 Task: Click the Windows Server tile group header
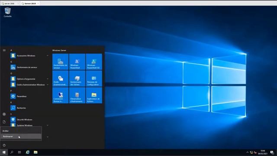point(59,50)
